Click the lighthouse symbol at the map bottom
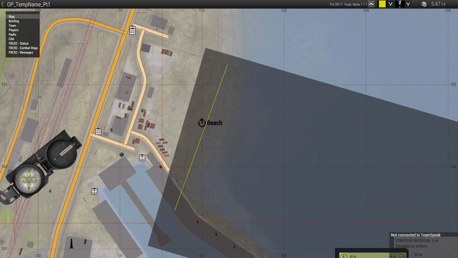Screen dimensions: 458x258 click(x=71, y=244)
